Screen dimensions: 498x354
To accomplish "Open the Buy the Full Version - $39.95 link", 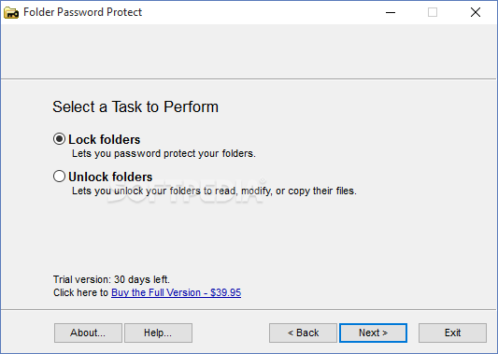I will click(177, 292).
